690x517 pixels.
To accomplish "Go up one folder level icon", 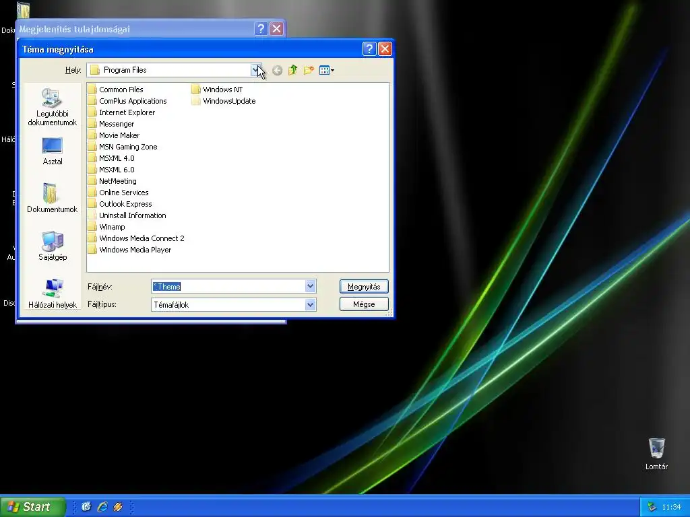I will (x=292, y=70).
